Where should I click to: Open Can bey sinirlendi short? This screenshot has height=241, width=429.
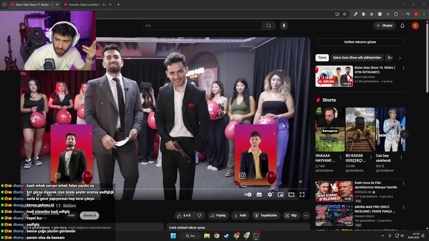pyautogui.click(x=390, y=130)
